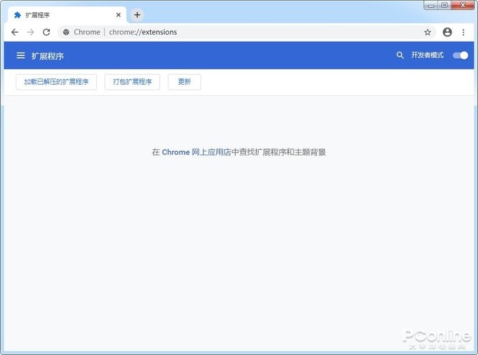
Task: Toggle 开发者模式 developer mode switch
Action: pyautogui.click(x=460, y=55)
